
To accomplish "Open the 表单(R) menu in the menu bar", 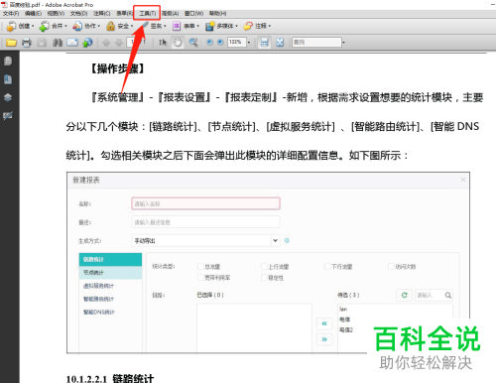I will (x=124, y=14).
